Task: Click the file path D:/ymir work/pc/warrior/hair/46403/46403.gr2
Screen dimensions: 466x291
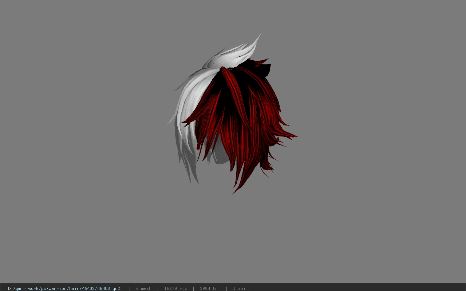Action: coord(64,288)
